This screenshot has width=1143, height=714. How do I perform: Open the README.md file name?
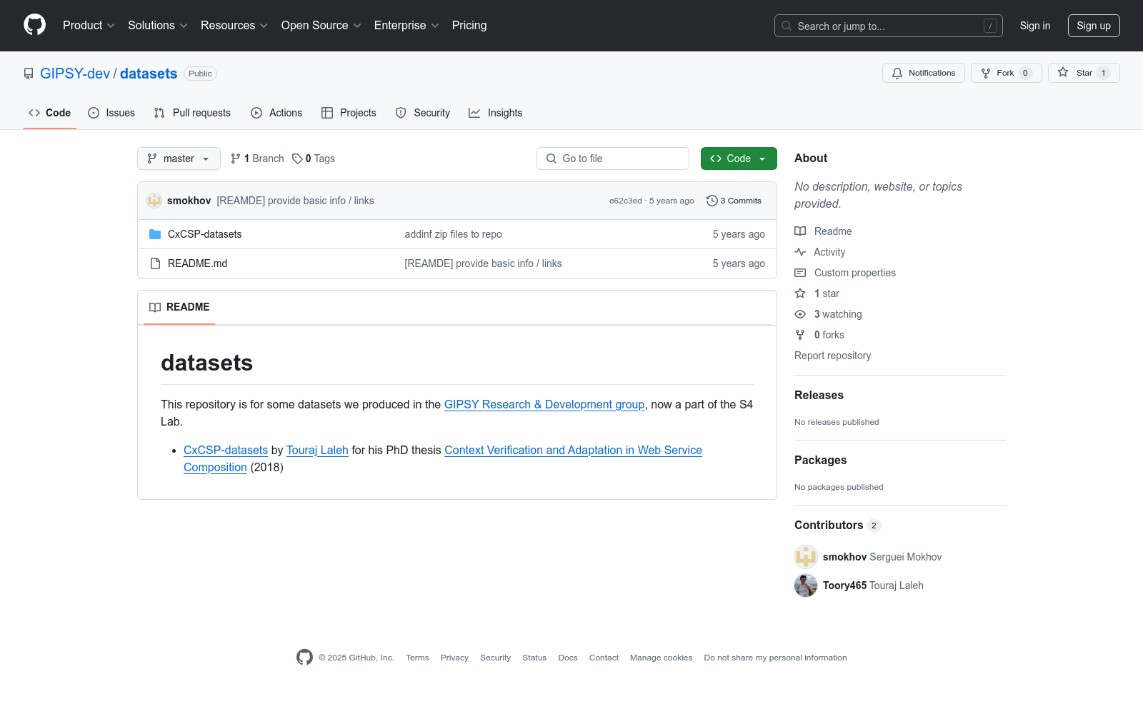(198, 263)
